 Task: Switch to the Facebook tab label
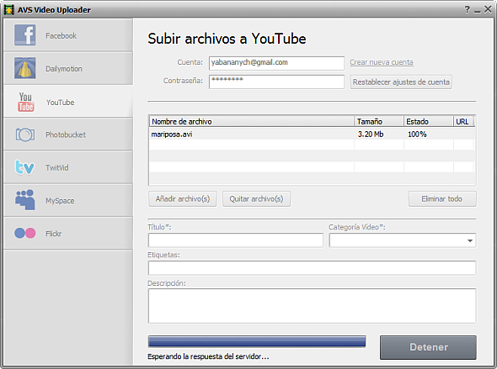tap(61, 36)
